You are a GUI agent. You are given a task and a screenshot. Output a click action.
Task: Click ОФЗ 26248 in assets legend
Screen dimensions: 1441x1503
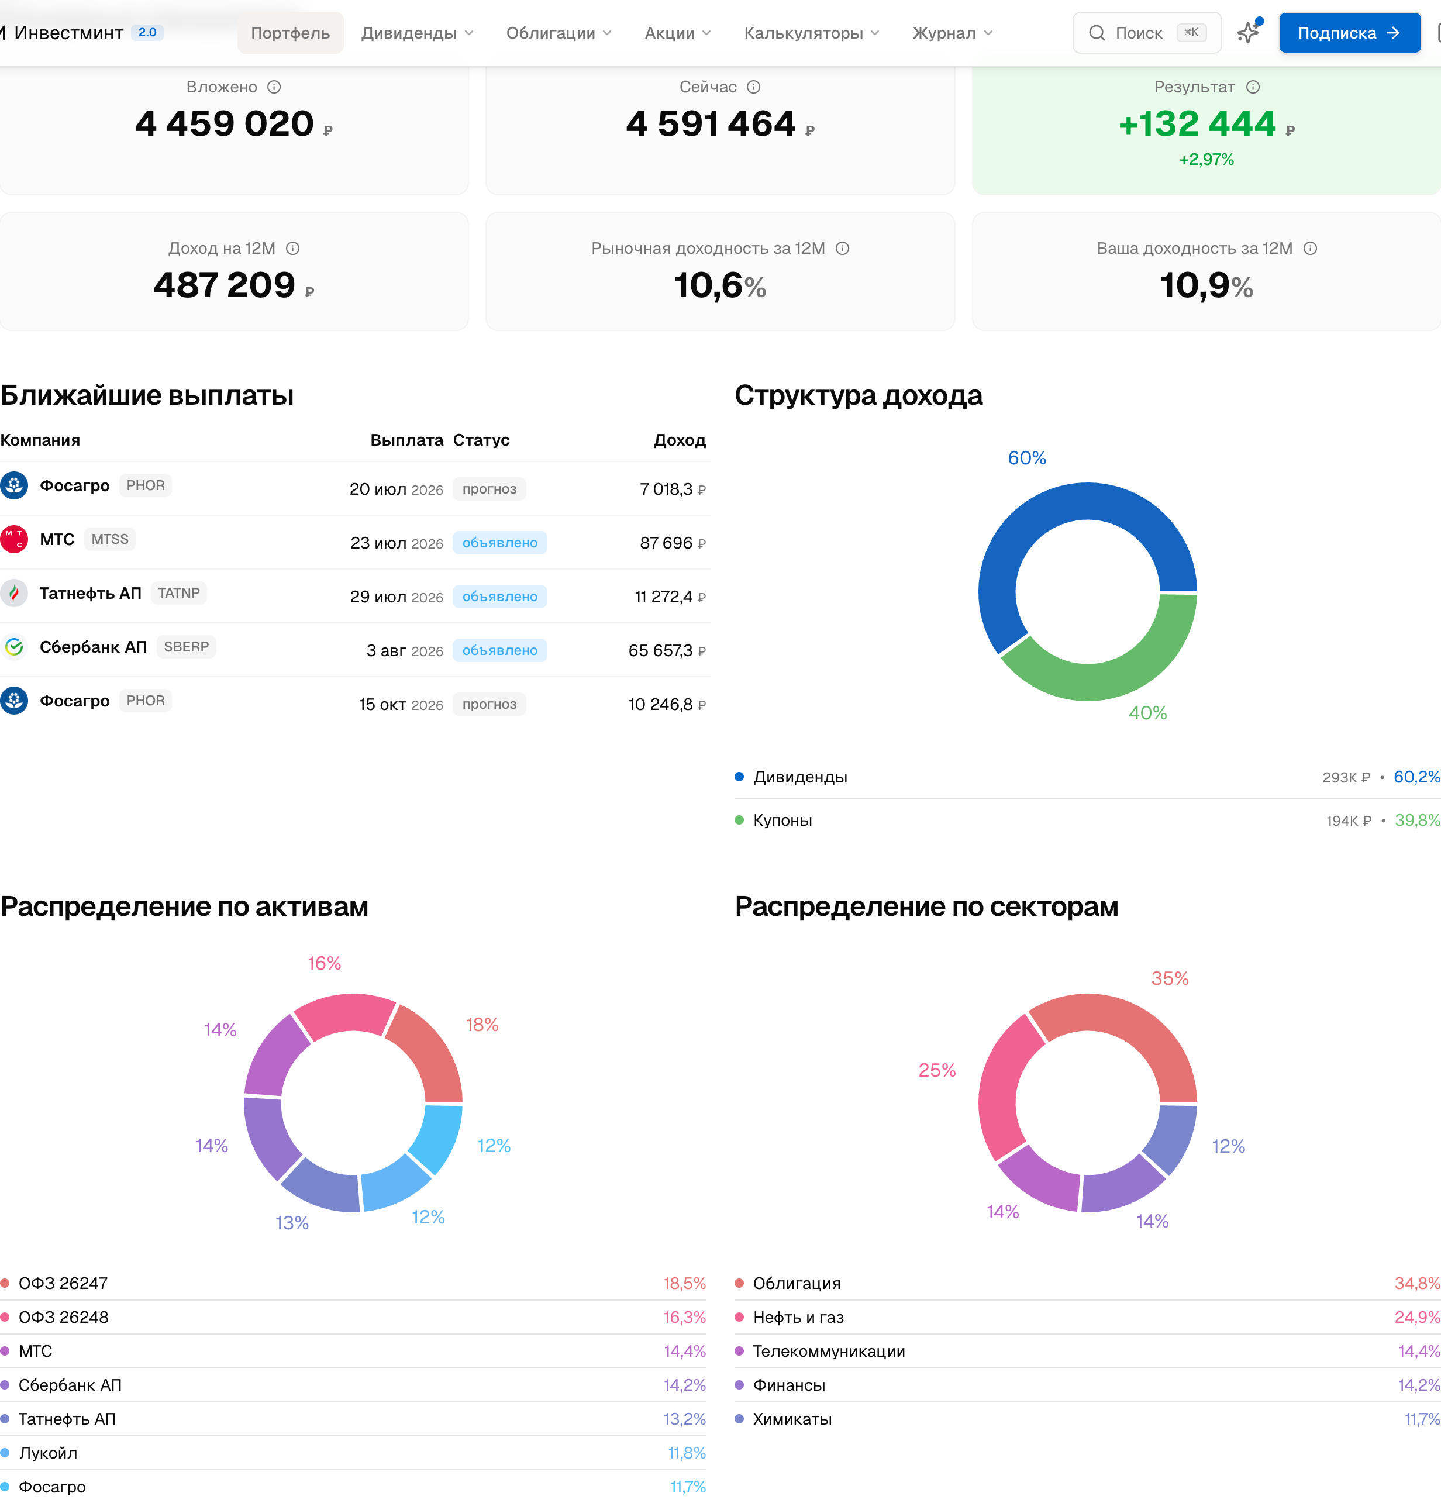(353, 1318)
